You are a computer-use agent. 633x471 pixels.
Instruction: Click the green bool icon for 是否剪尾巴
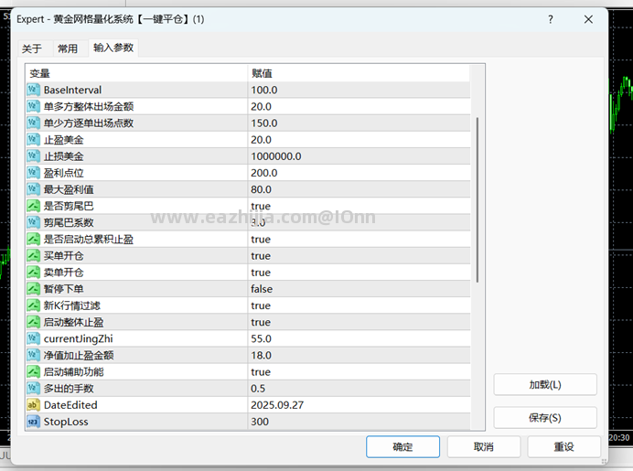34,206
